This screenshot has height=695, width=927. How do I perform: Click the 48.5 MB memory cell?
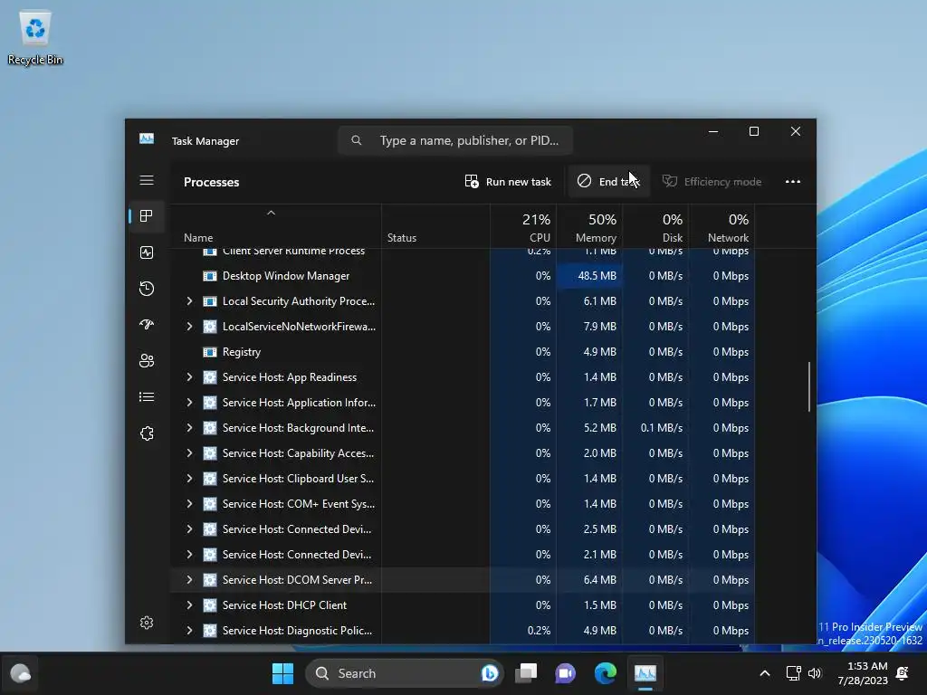pos(589,276)
